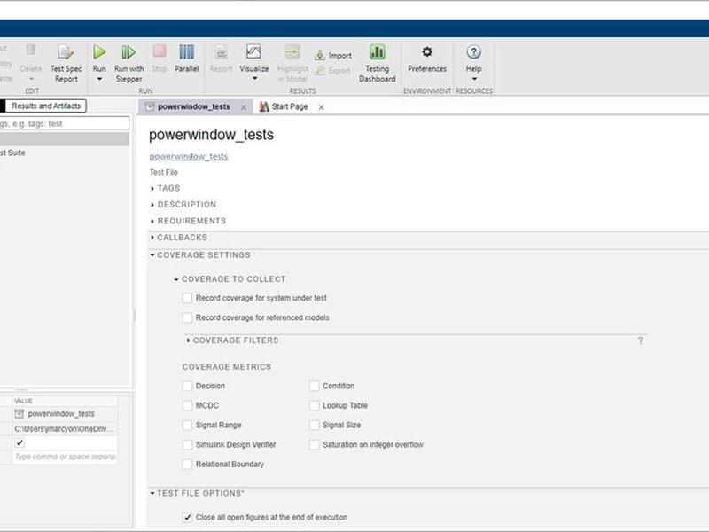Image resolution: width=709 pixels, height=532 pixels.
Task: Switch to the Start Page tab
Action: (x=290, y=106)
